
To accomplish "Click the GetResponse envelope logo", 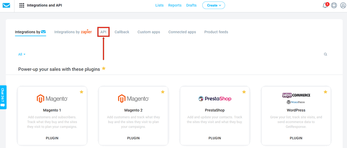I will (x=7, y=5).
